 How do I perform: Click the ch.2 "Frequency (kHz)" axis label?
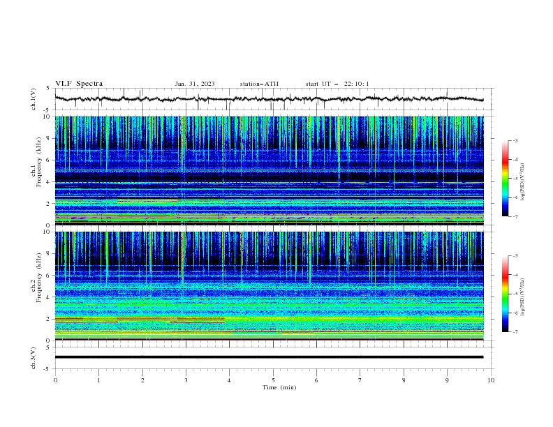[39, 277]
